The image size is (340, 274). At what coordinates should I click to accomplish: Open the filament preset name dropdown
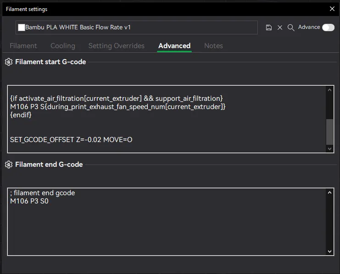[137, 27]
